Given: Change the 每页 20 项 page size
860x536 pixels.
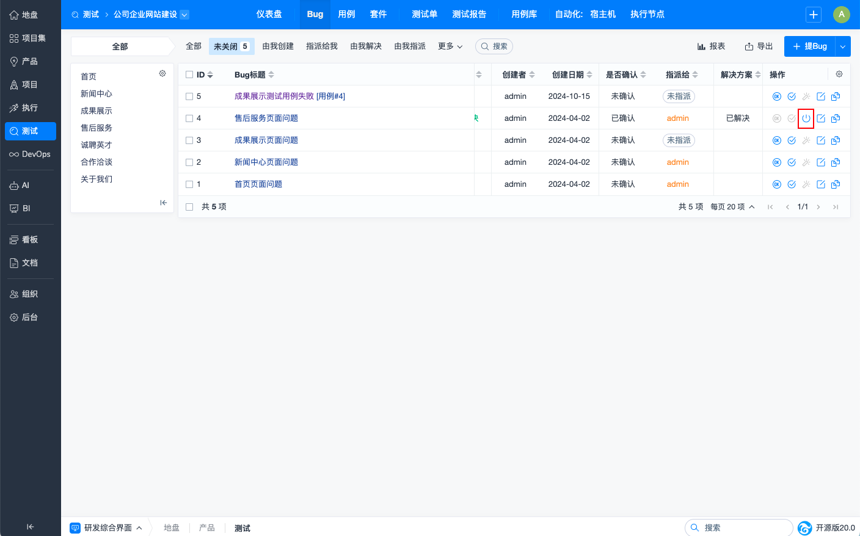Looking at the screenshot, I should (x=732, y=207).
